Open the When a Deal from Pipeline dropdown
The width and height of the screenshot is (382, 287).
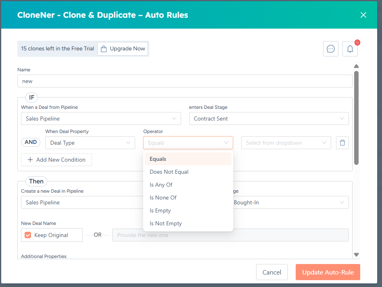pyautogui.click(x=101, y=119)
